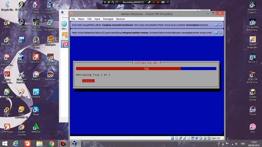The height and width of the screenshot is (147, 262).
Task: Open Naruto Shippuden game shortcut
Action: pyautogui.click(x=253, y=42)
